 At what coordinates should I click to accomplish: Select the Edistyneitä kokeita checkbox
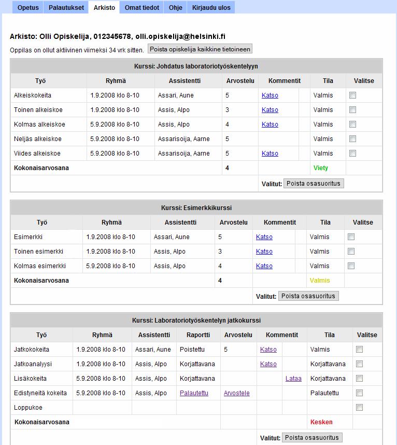(x=359, y=393)
